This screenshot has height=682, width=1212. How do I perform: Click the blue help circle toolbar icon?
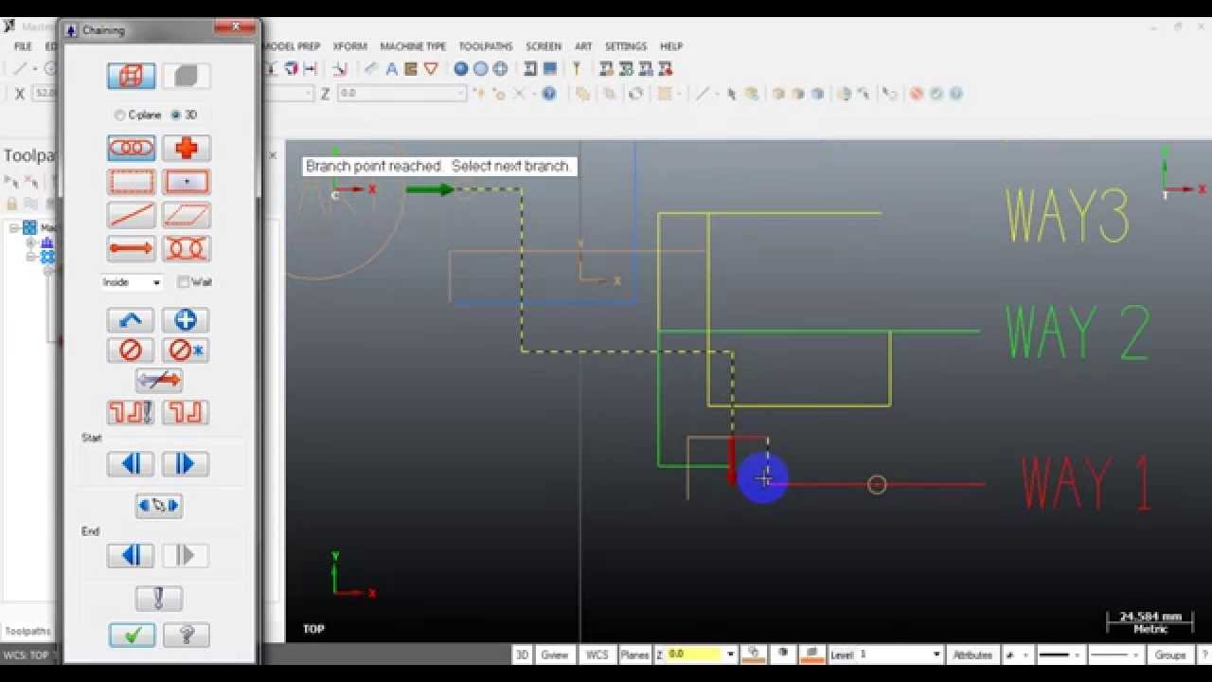[548, 93]
